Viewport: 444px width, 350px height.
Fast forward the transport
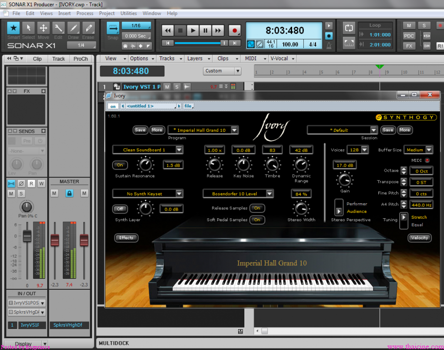(218, 30)
